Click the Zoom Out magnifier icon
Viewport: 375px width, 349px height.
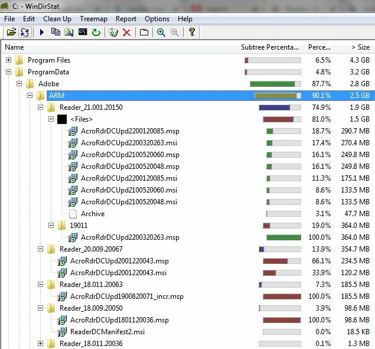[x=175, y=32]
